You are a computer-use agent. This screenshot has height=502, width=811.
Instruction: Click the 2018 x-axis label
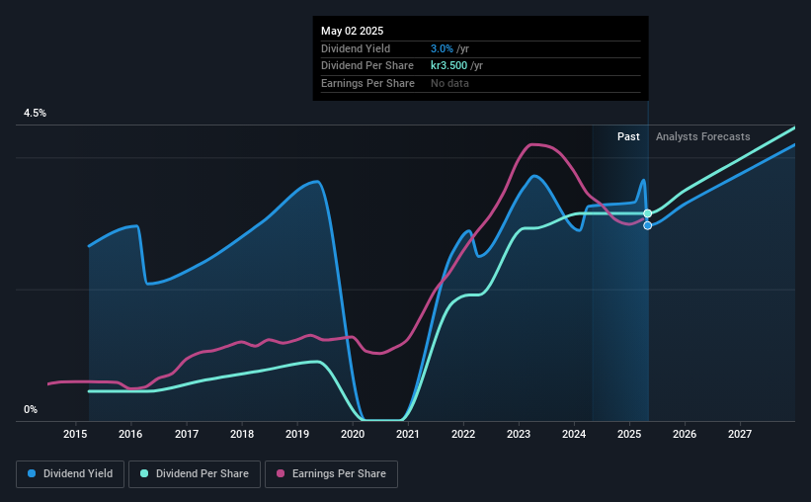click(242, 434)
